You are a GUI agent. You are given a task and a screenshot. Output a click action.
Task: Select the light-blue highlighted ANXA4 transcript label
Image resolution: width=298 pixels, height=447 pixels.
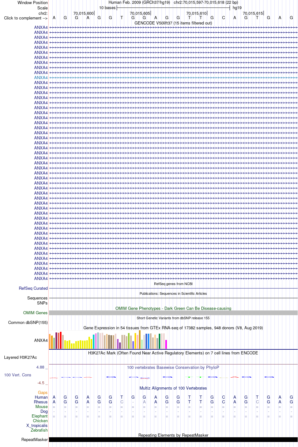tap(41, 78)
